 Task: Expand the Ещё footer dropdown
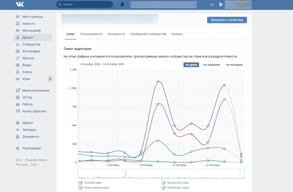[x=35, y=165]
